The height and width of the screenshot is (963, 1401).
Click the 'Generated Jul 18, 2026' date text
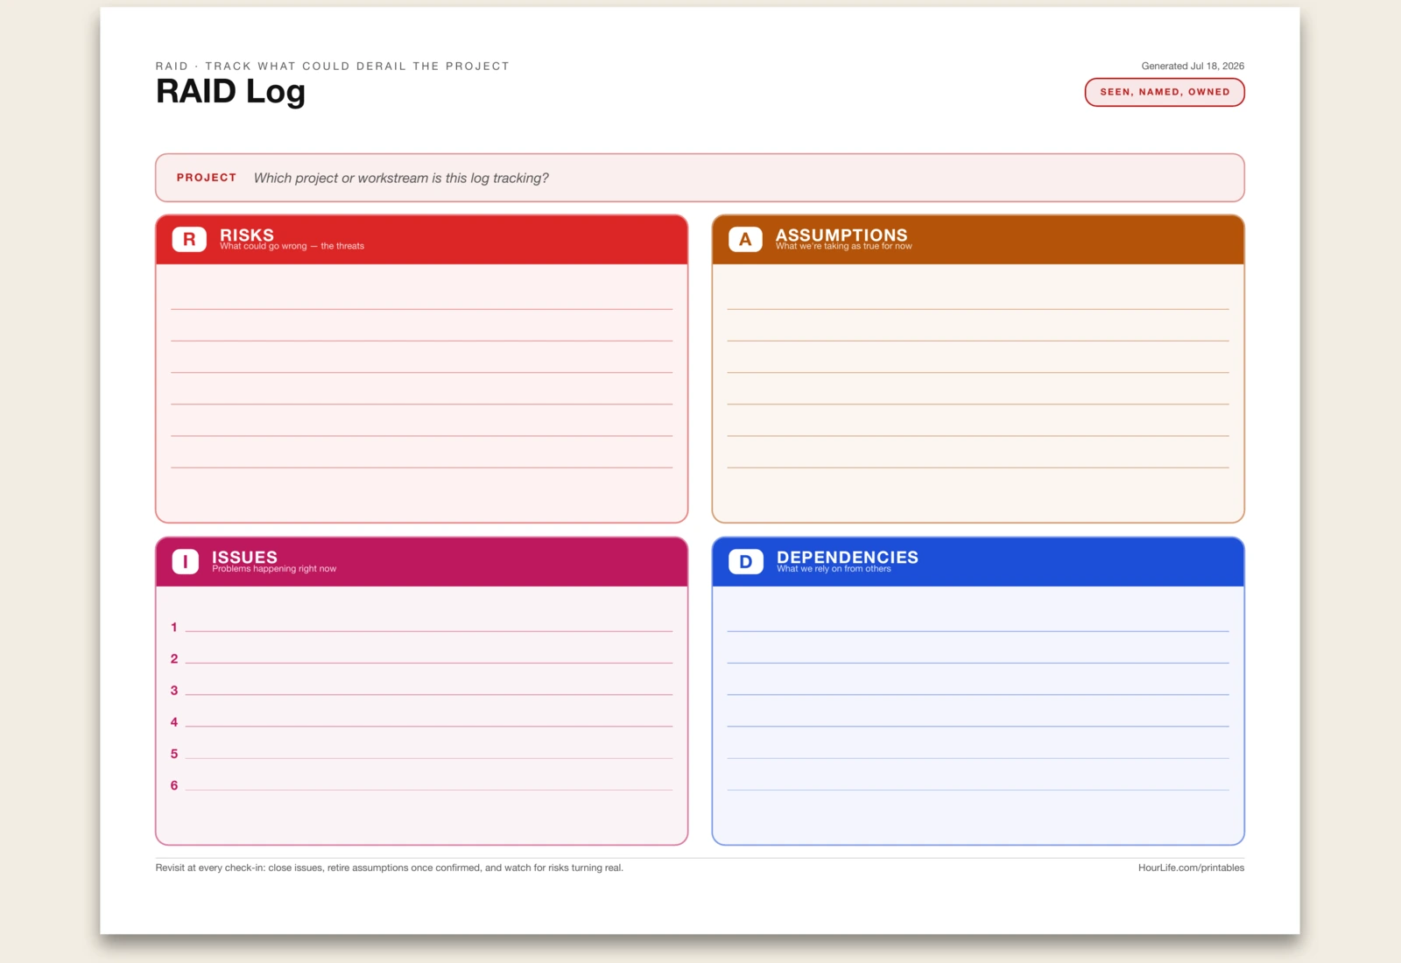(x=1193, y=66)
